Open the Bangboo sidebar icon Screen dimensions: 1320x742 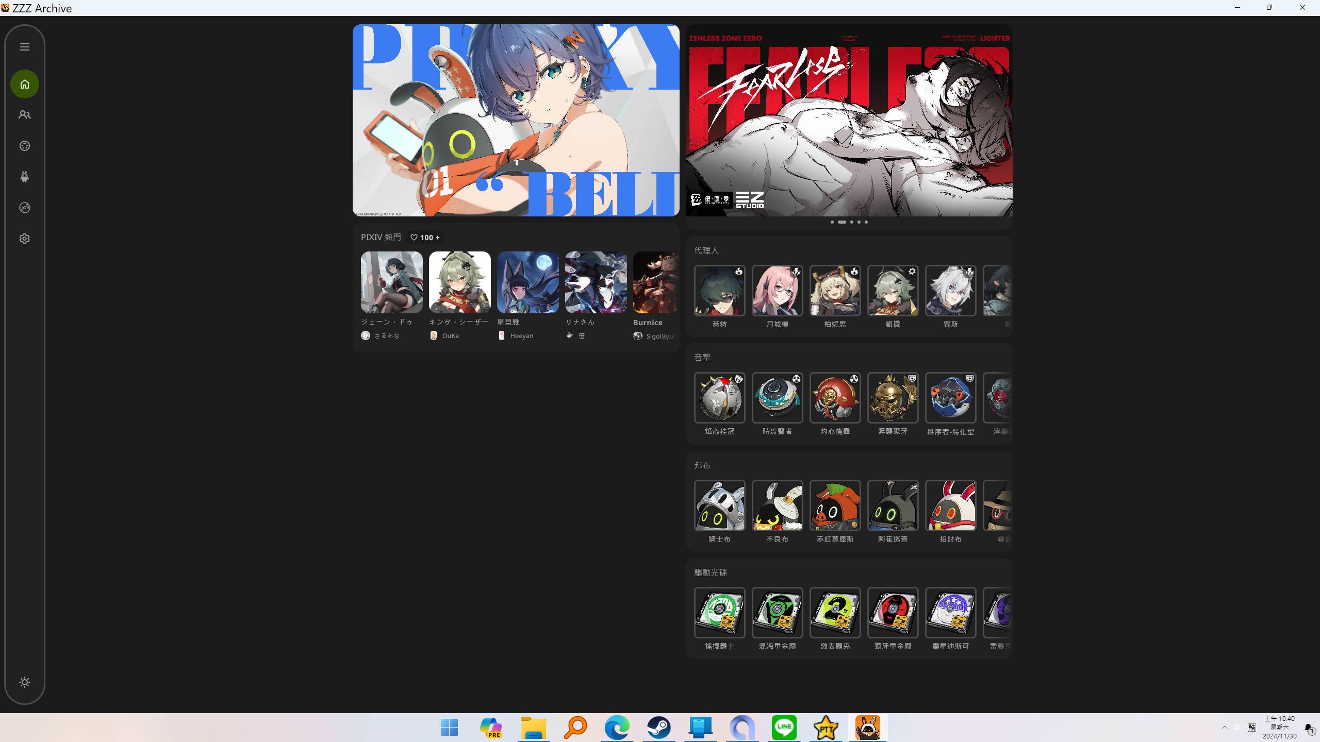coord(25,177)
